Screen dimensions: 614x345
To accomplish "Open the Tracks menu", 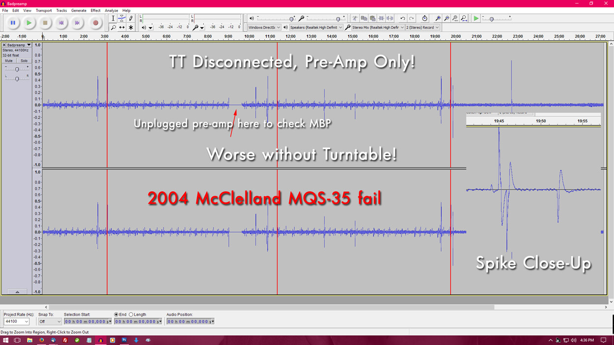I will point(61,10).
